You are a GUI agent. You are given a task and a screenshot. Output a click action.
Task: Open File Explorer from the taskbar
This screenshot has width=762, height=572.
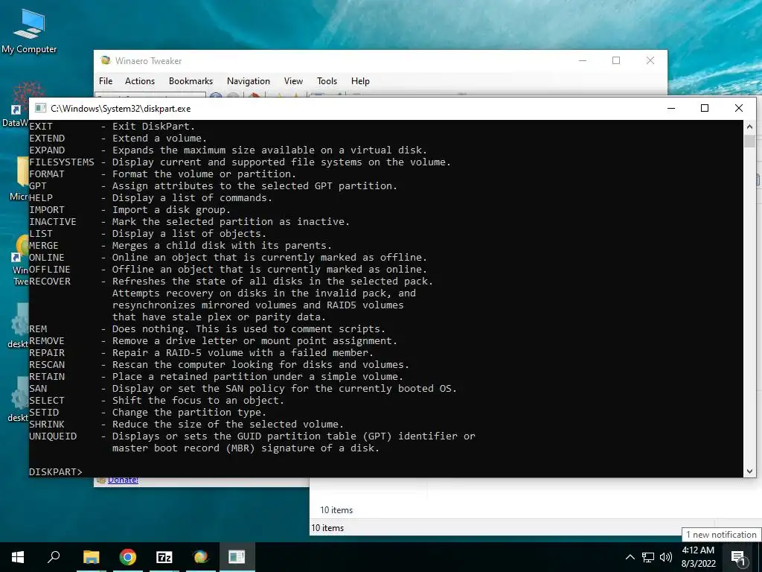(91, 557)
